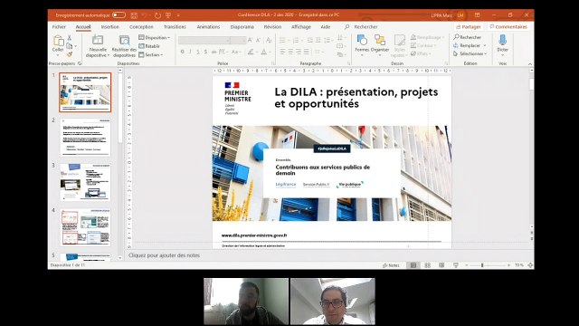Click the Partager button
This screenshot has width=579, height=326.
469,27
